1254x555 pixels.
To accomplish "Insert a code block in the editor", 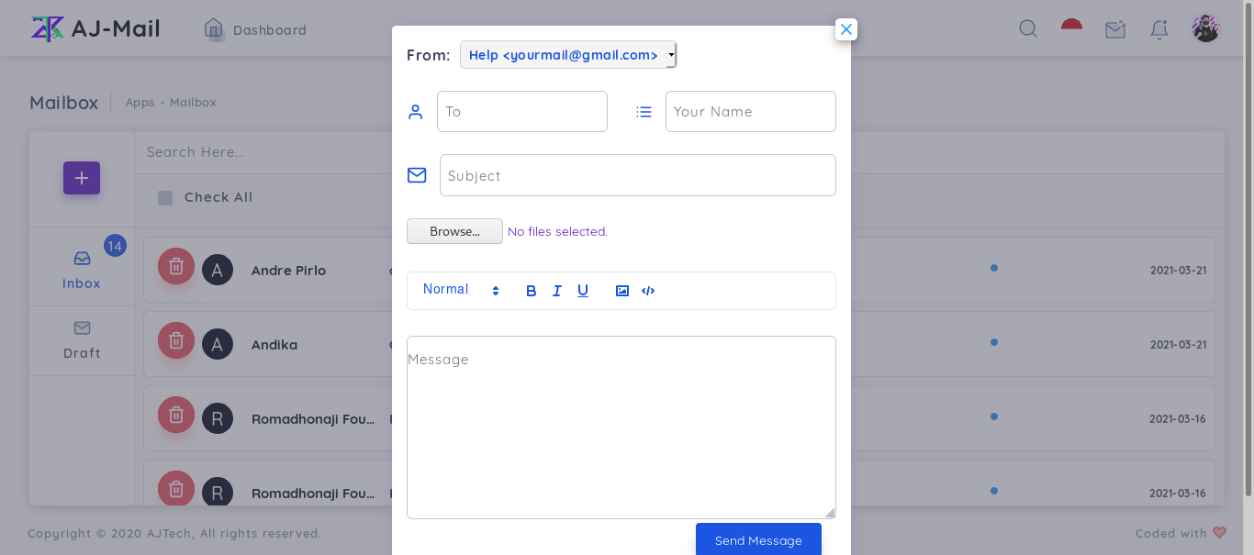I will click(648, 291).
